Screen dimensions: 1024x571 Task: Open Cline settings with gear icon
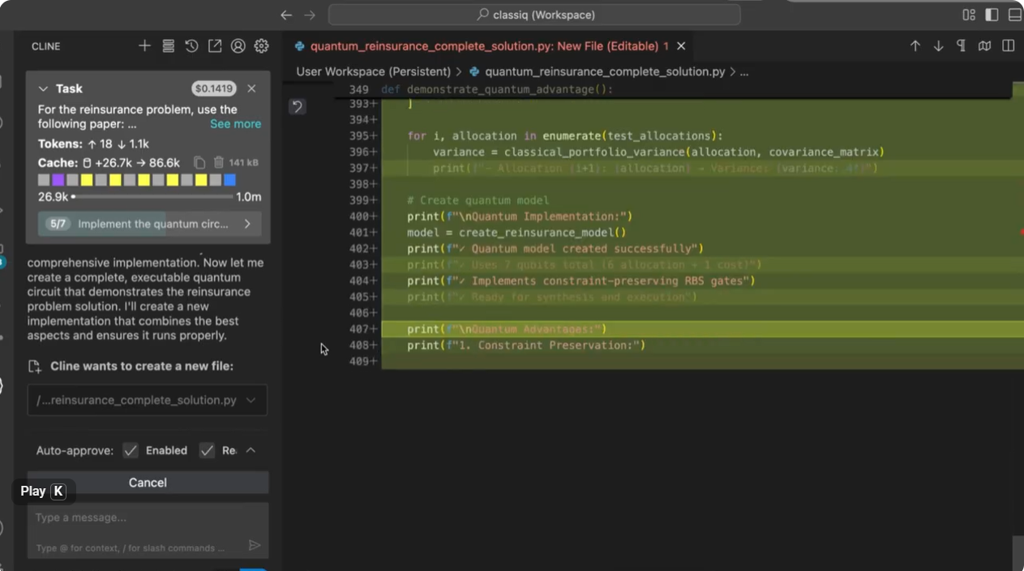(x=261, y=46)
